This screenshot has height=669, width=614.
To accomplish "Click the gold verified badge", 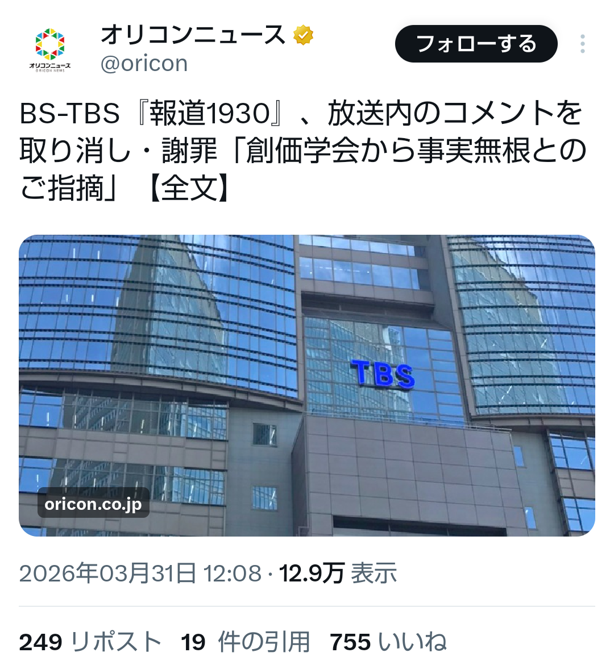I will click(x=304, y=35).
